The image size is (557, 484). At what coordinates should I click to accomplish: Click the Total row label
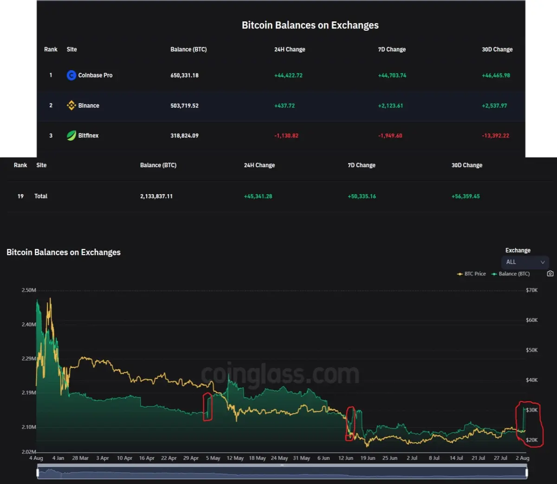(x=41, y=196)
